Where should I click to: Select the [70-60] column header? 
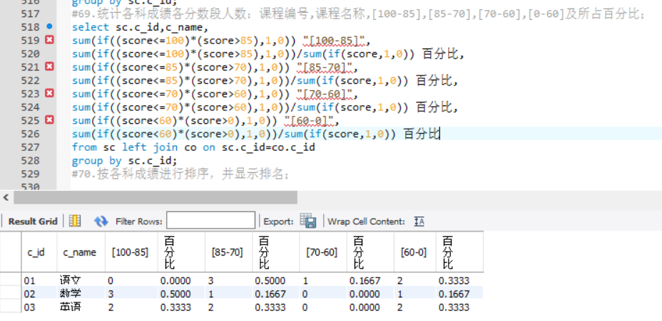(323, 252)
